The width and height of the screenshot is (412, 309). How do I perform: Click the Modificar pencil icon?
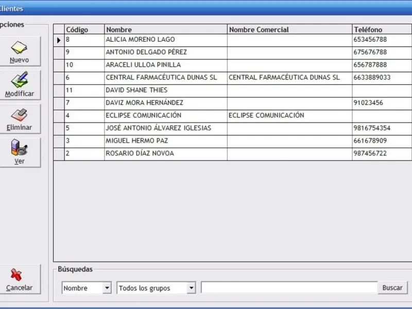20,80
